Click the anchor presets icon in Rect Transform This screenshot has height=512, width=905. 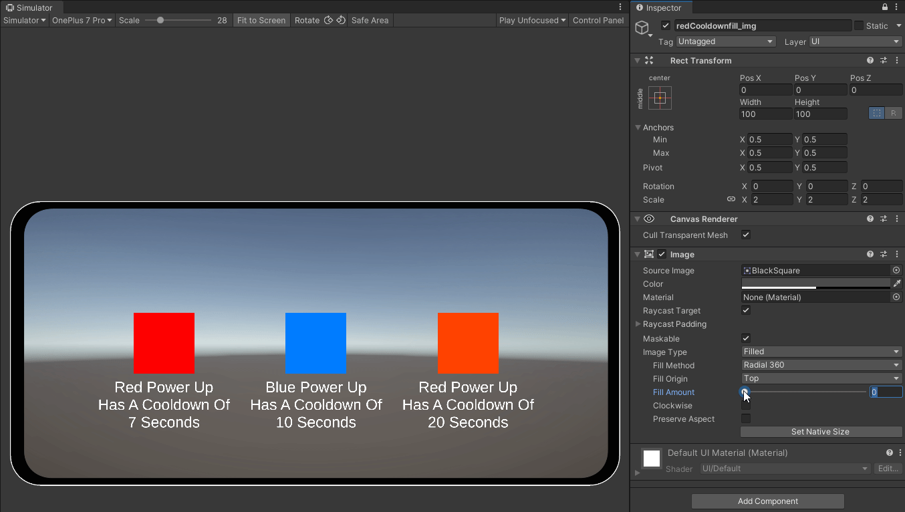coord(659,98)
